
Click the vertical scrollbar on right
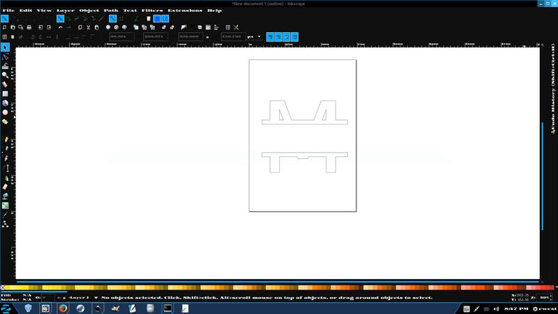[543, 177]
